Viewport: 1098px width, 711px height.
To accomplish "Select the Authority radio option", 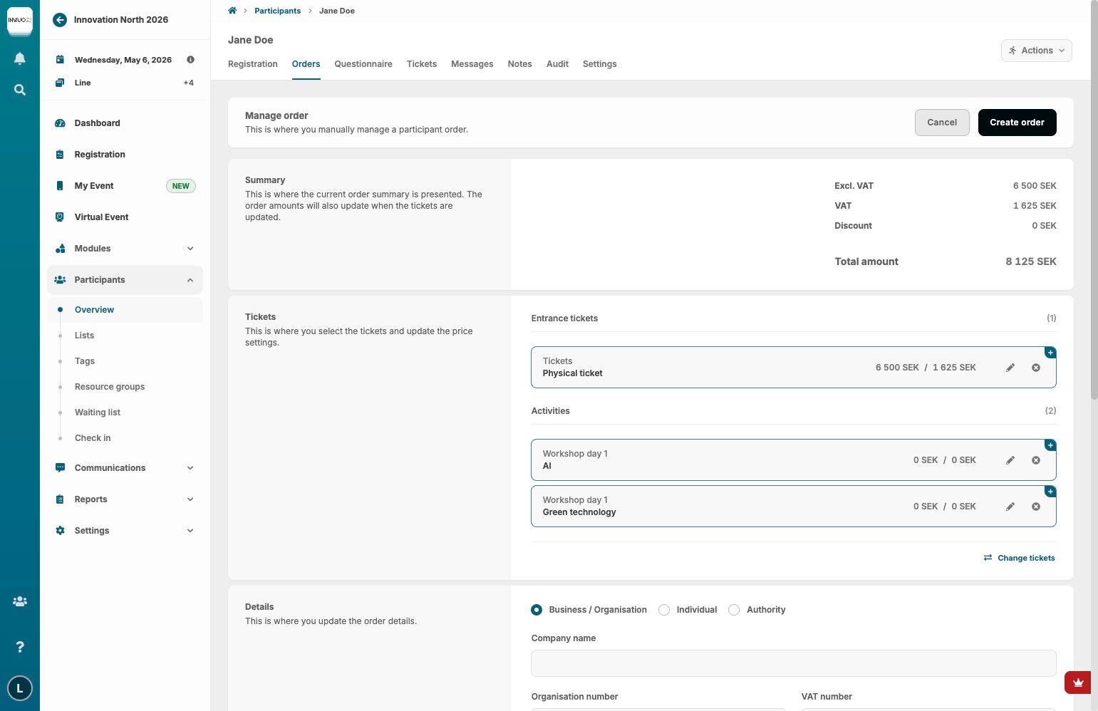I will point(734,610).
